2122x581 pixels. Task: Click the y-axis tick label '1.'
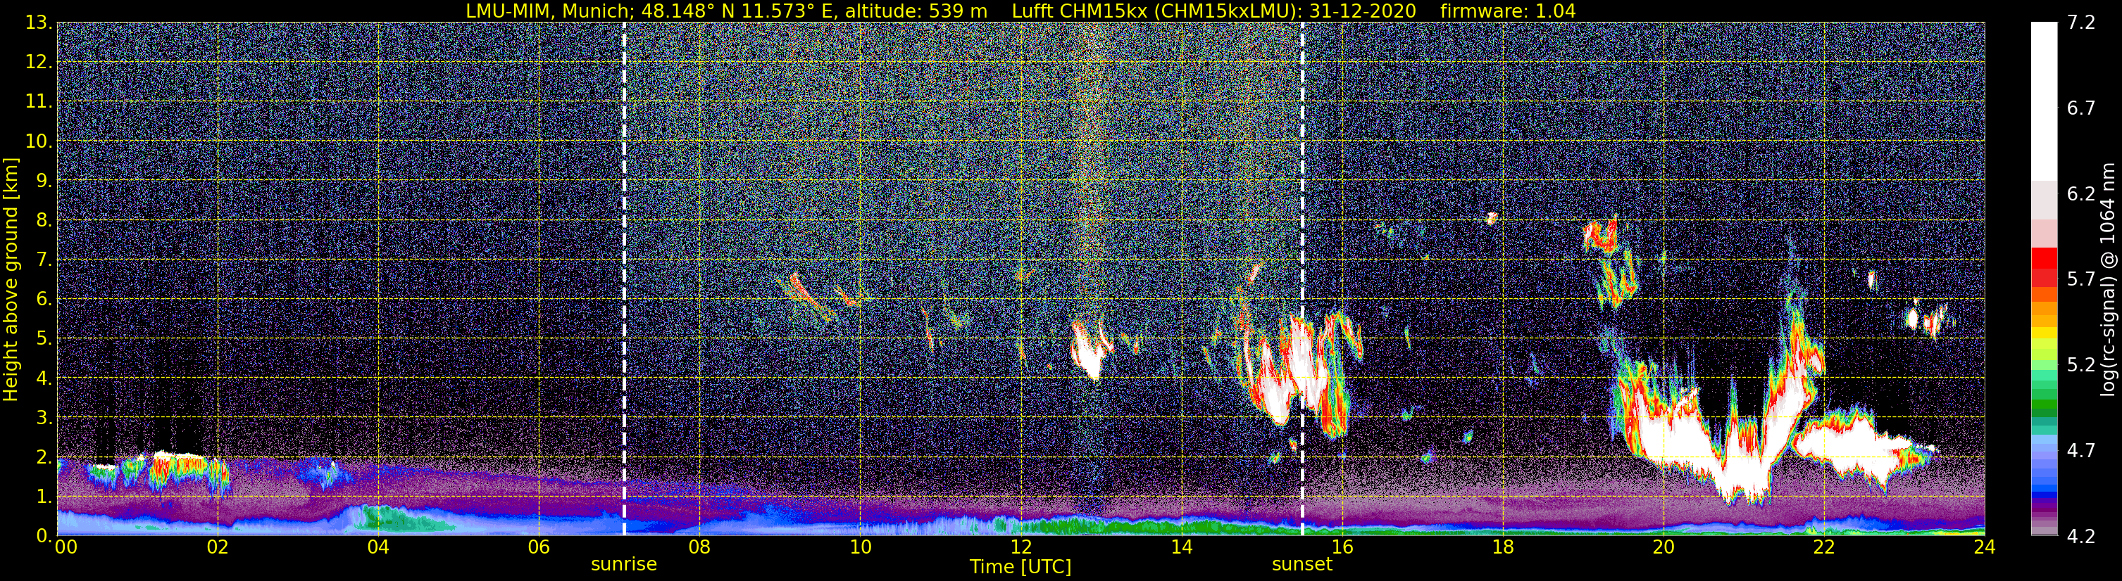[x=44, y=496]
